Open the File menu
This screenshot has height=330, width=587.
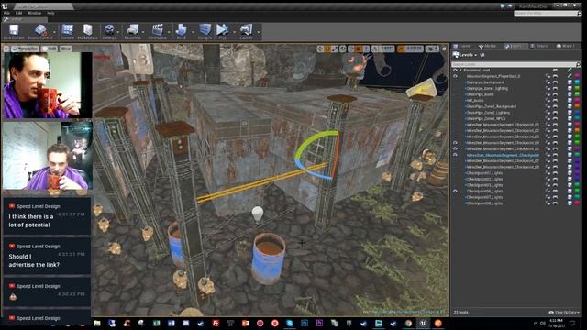[x=6, y=13]
